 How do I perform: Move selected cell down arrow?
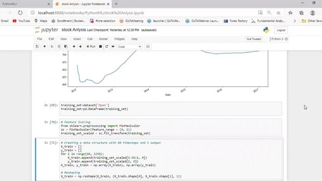click(x=80, y=47)
